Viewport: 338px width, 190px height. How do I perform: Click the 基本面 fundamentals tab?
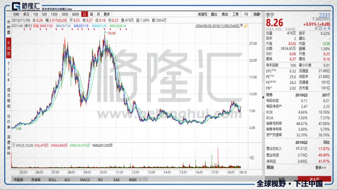point(315,179)
